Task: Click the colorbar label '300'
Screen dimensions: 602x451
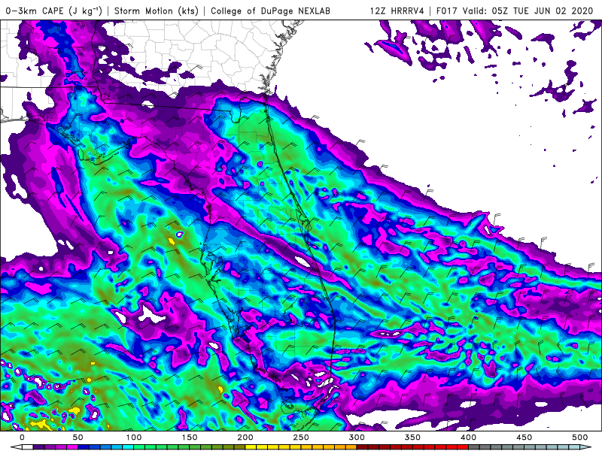Action: tap(357, 437)
